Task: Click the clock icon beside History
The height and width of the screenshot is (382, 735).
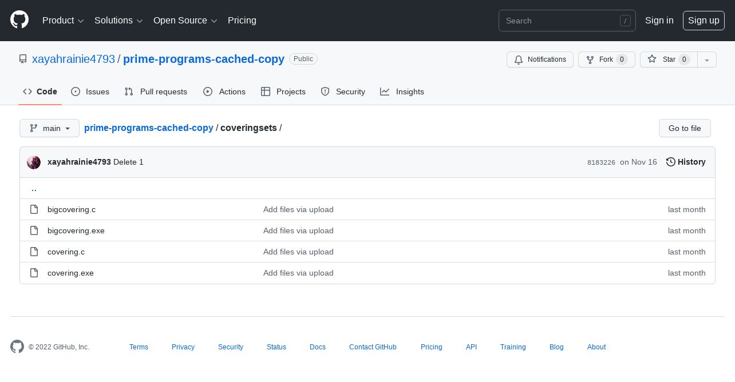Action: (x=671, y=162)
